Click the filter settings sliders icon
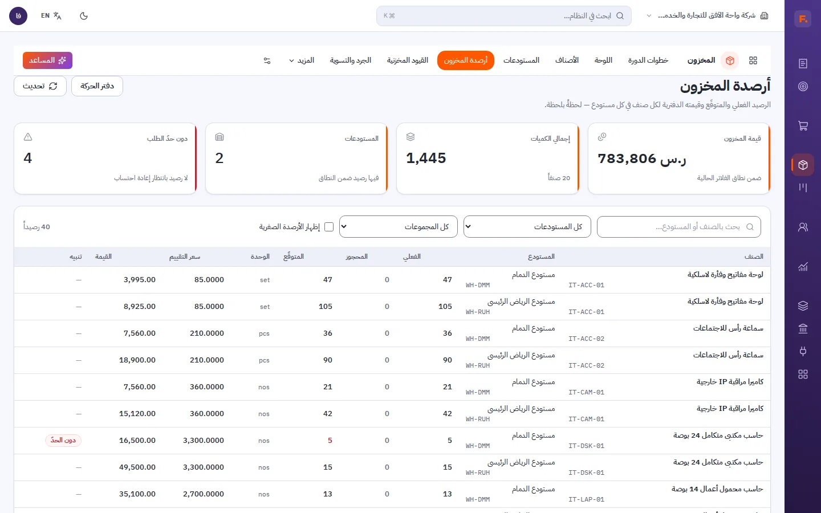This screenshot has width=821, height=513. (x=267, y=60)
